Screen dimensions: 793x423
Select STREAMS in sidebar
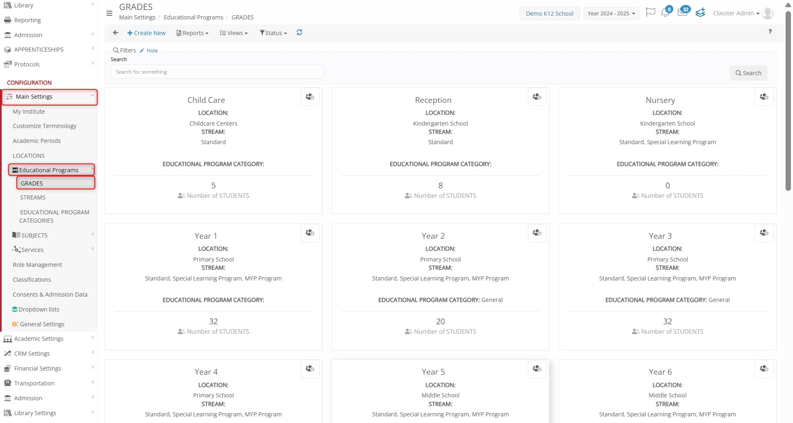click(33, 197)
